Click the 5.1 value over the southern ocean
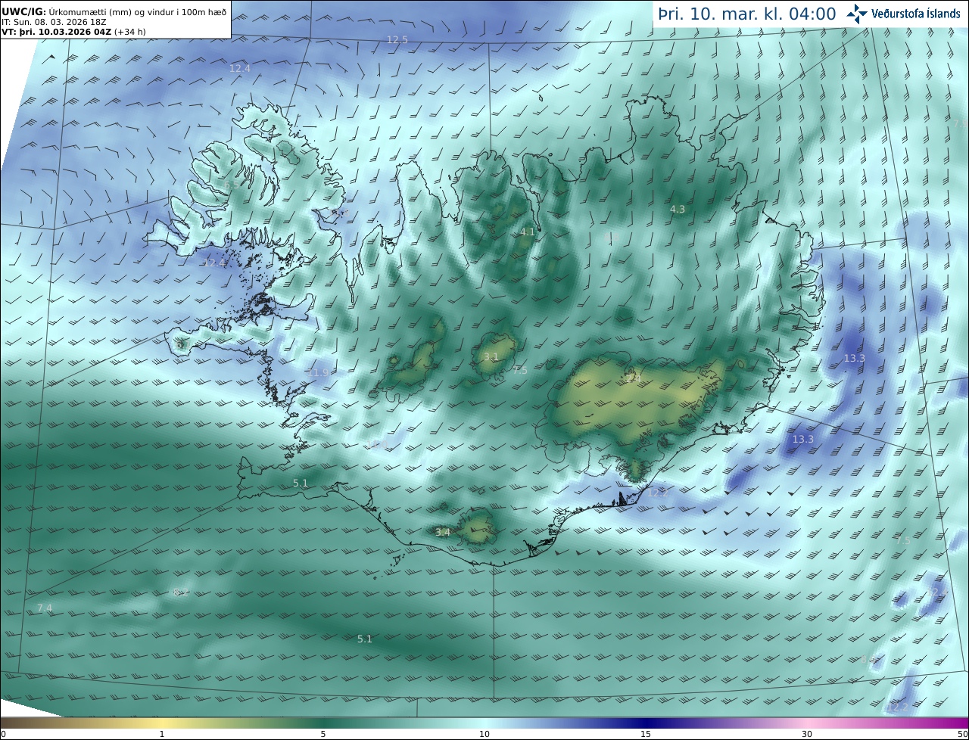 365,639
